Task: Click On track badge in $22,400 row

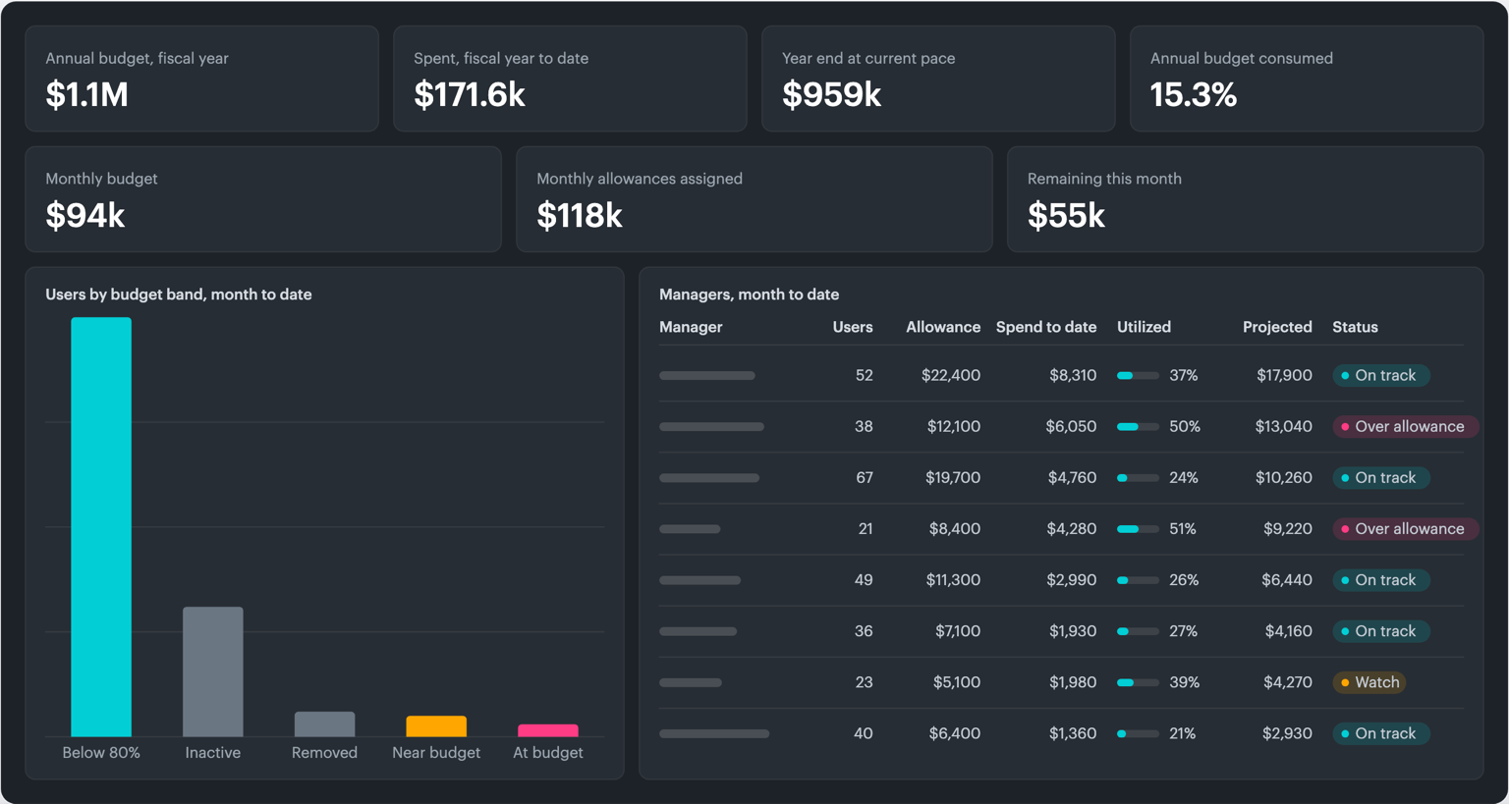Action: pos(1381,376)
